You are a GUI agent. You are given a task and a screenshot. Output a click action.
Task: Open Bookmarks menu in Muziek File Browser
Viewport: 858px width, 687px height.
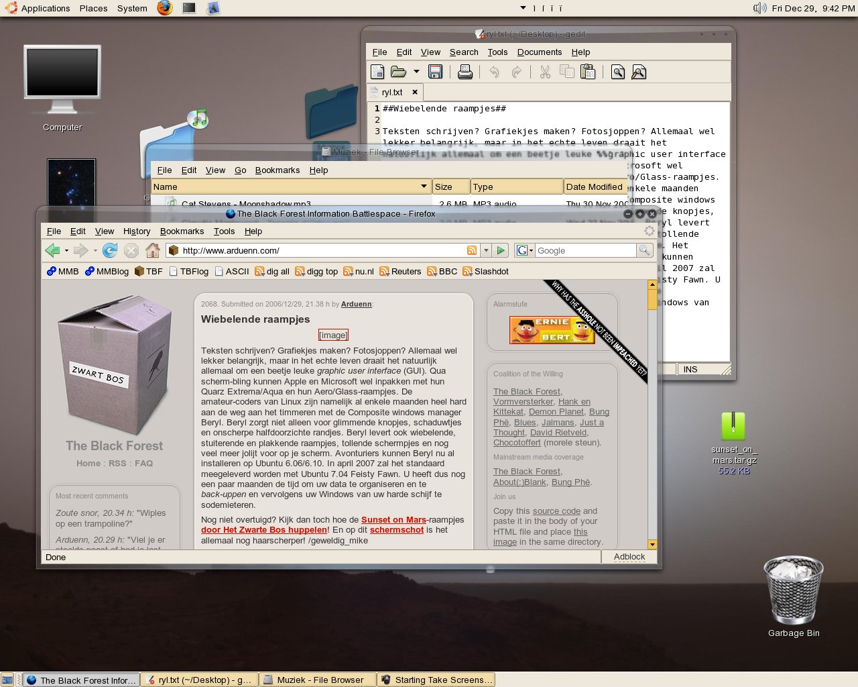(278, 170)
